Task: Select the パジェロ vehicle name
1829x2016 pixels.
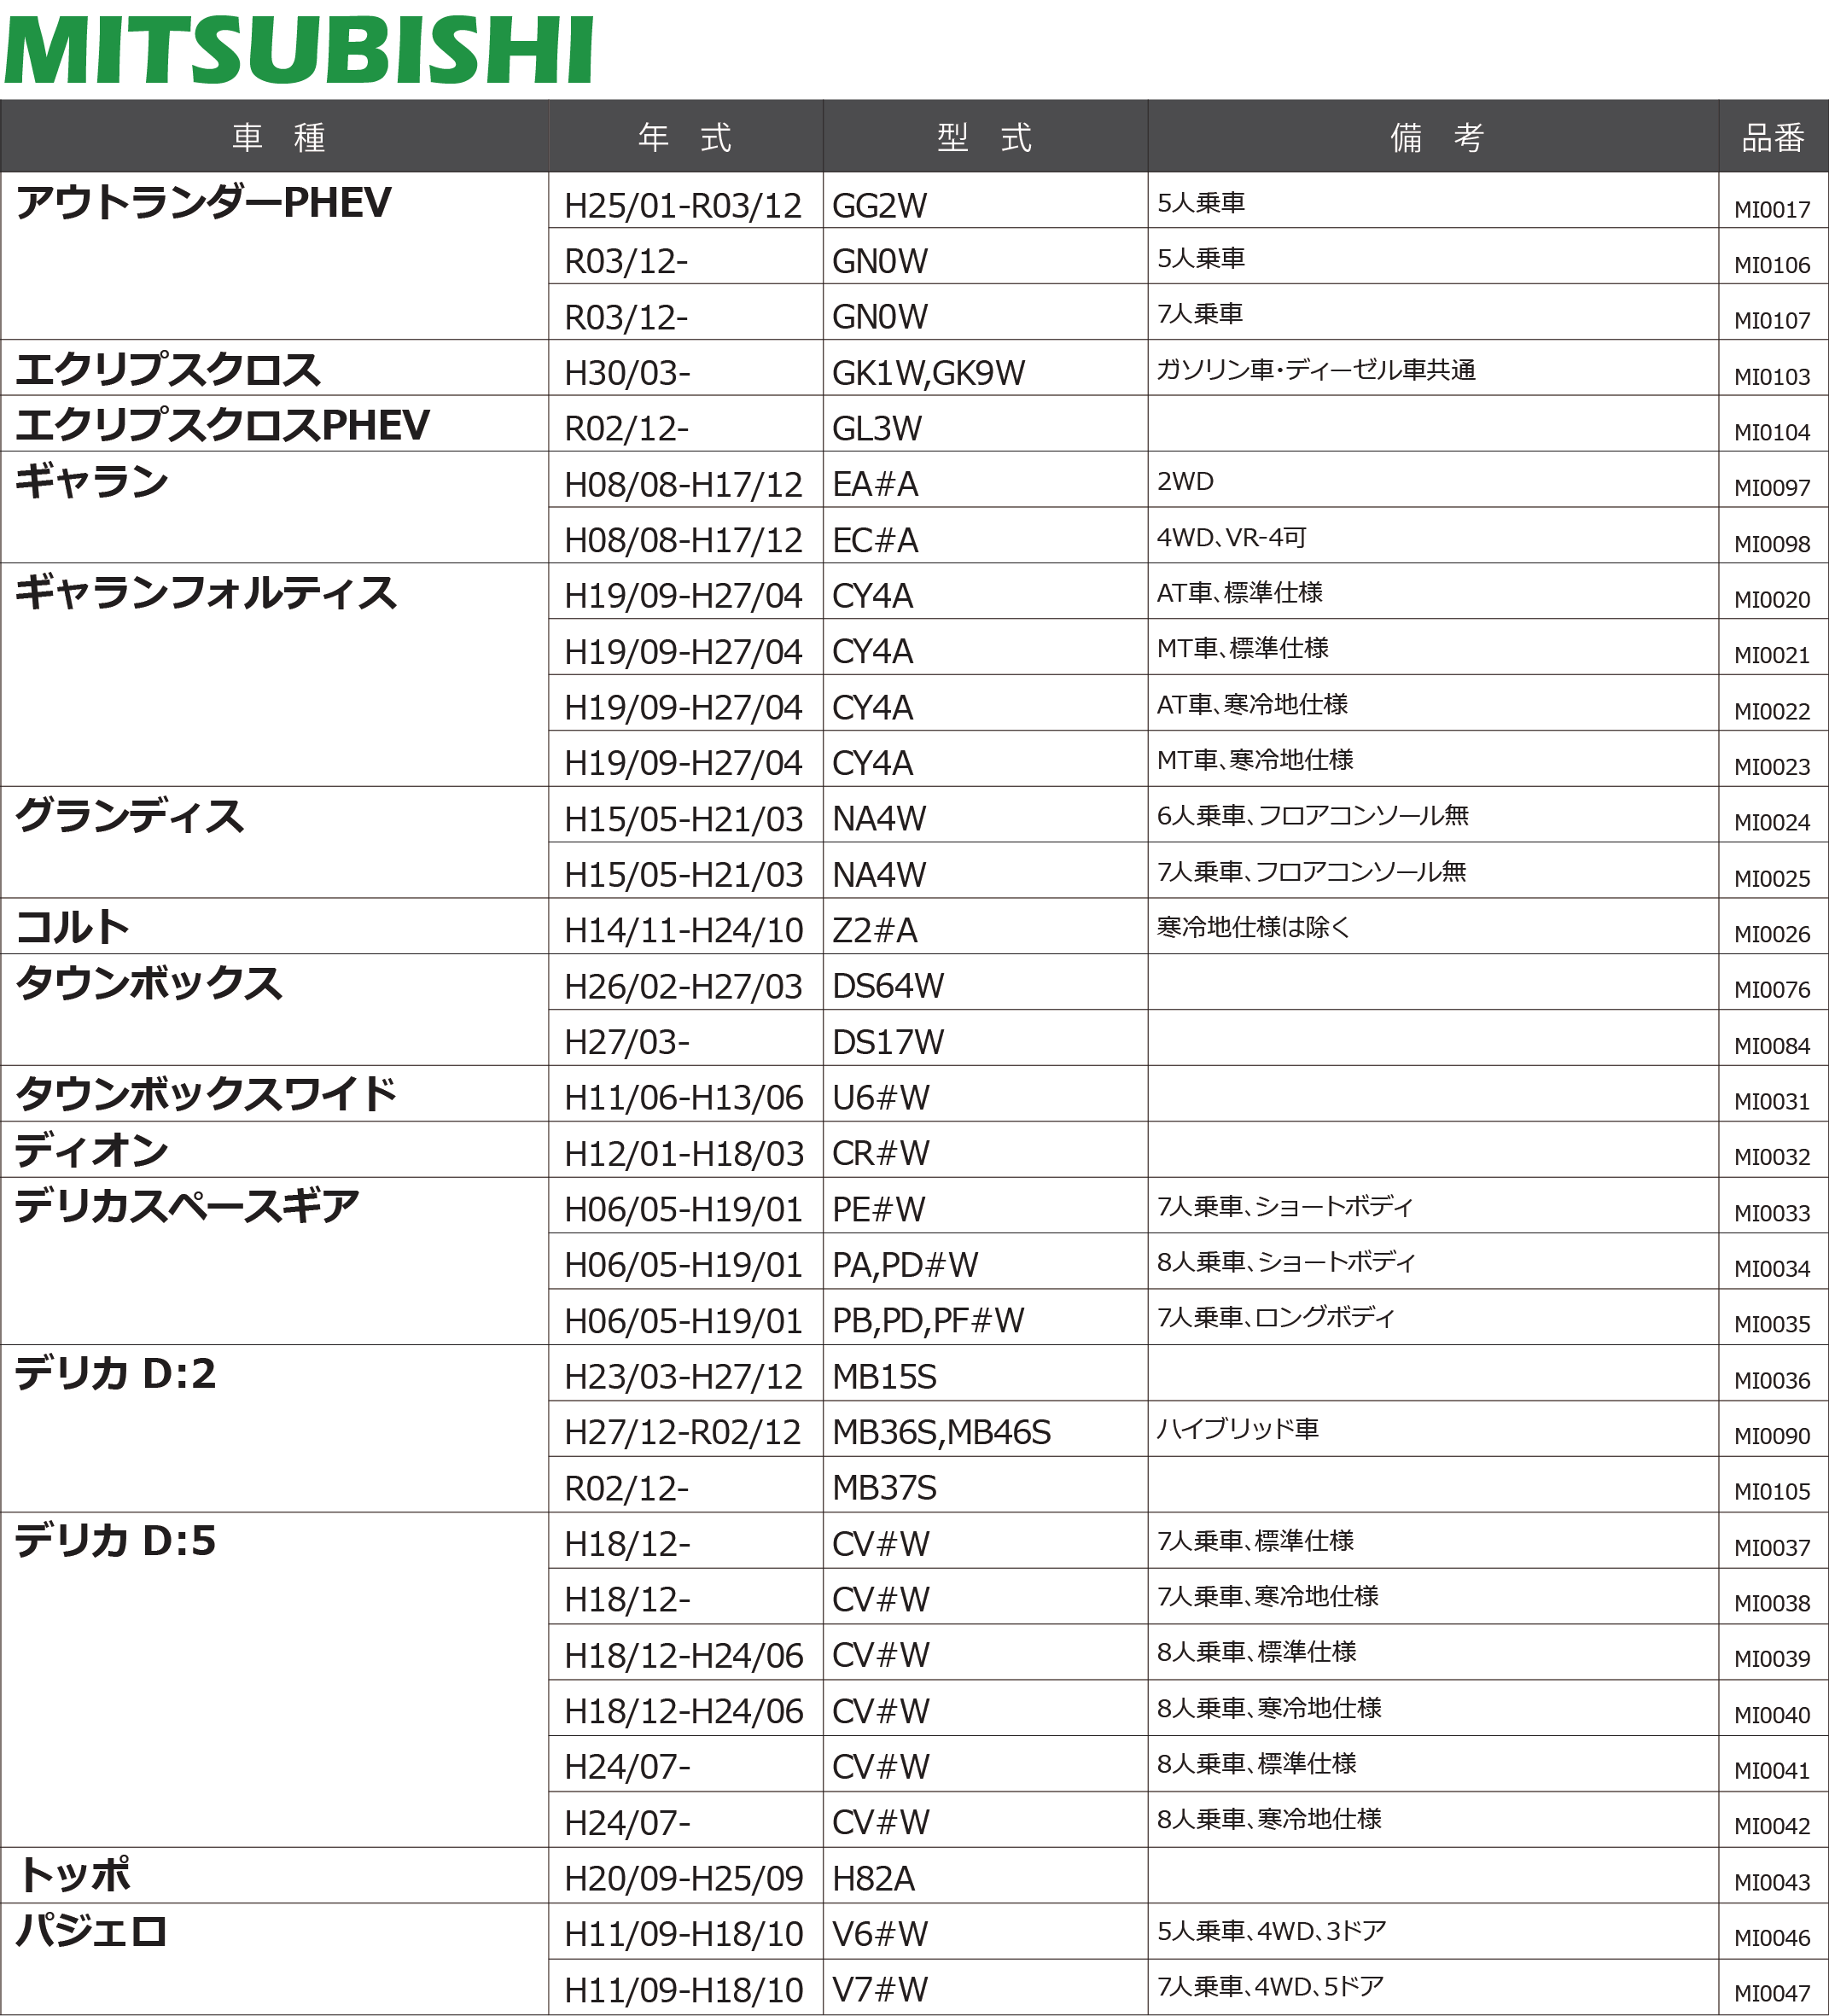Action: [90, 1930]
